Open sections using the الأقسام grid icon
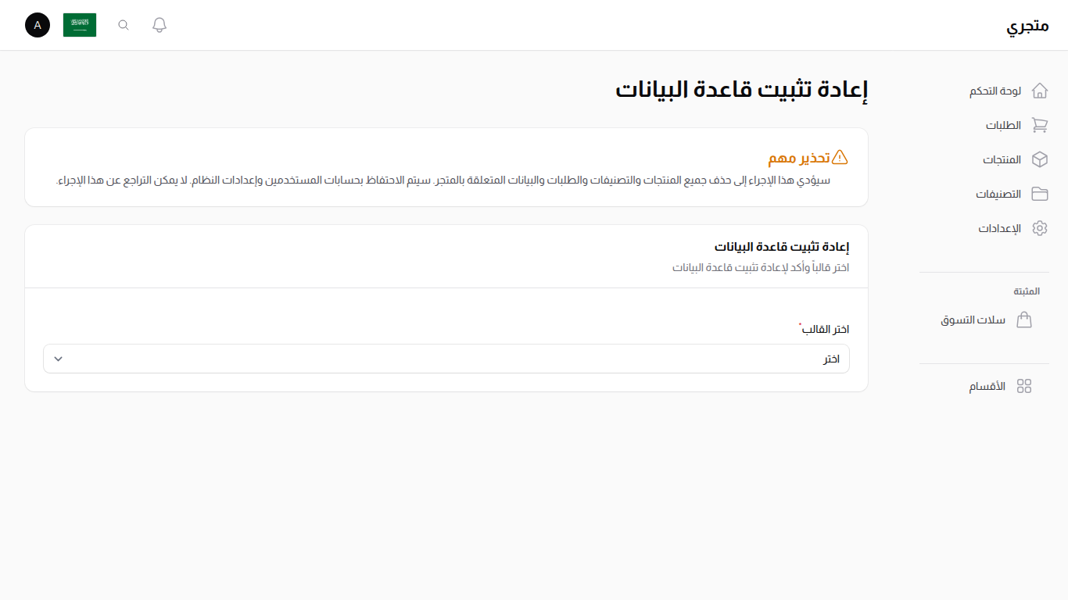Viewport: 1068px width, 600px height. 1026,385
